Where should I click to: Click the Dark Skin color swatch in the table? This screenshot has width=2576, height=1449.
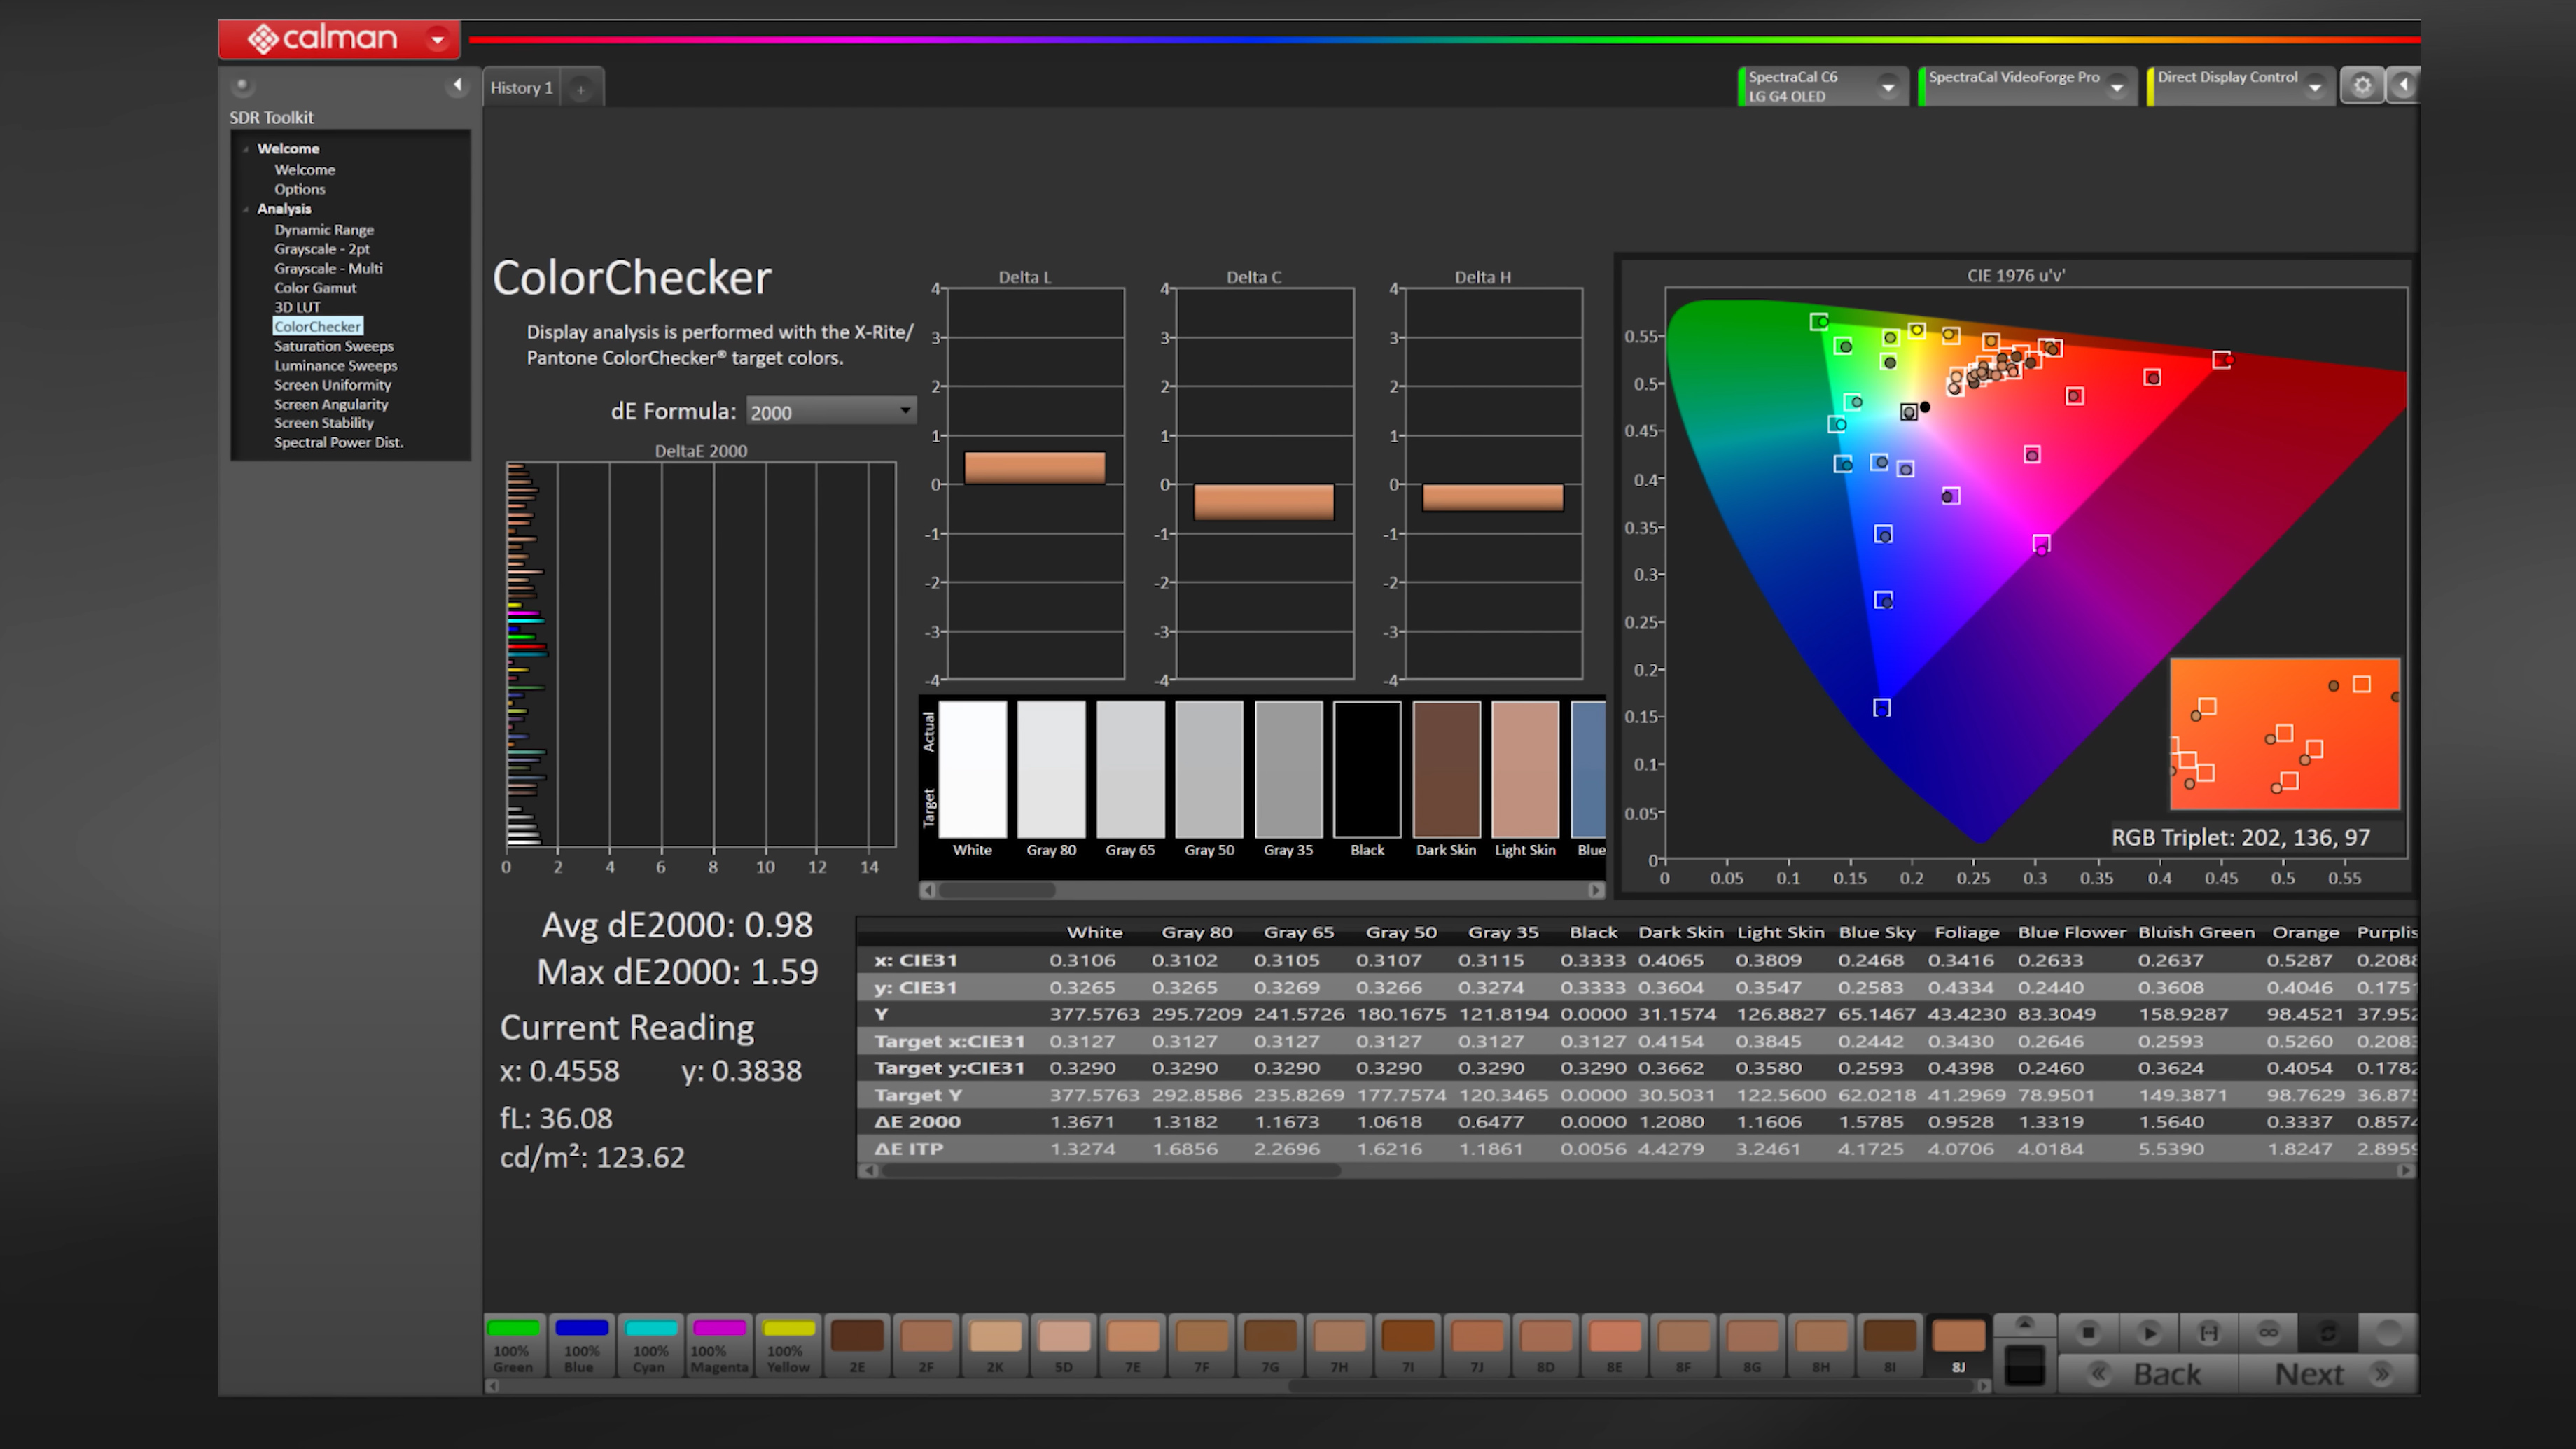[x=1447, y=769]
